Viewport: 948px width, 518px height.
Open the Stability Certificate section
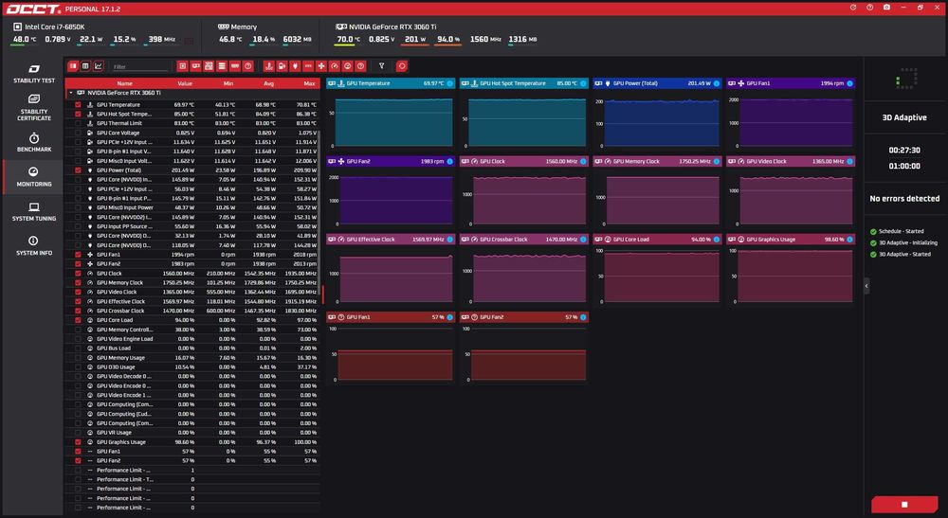click(34, 107)
